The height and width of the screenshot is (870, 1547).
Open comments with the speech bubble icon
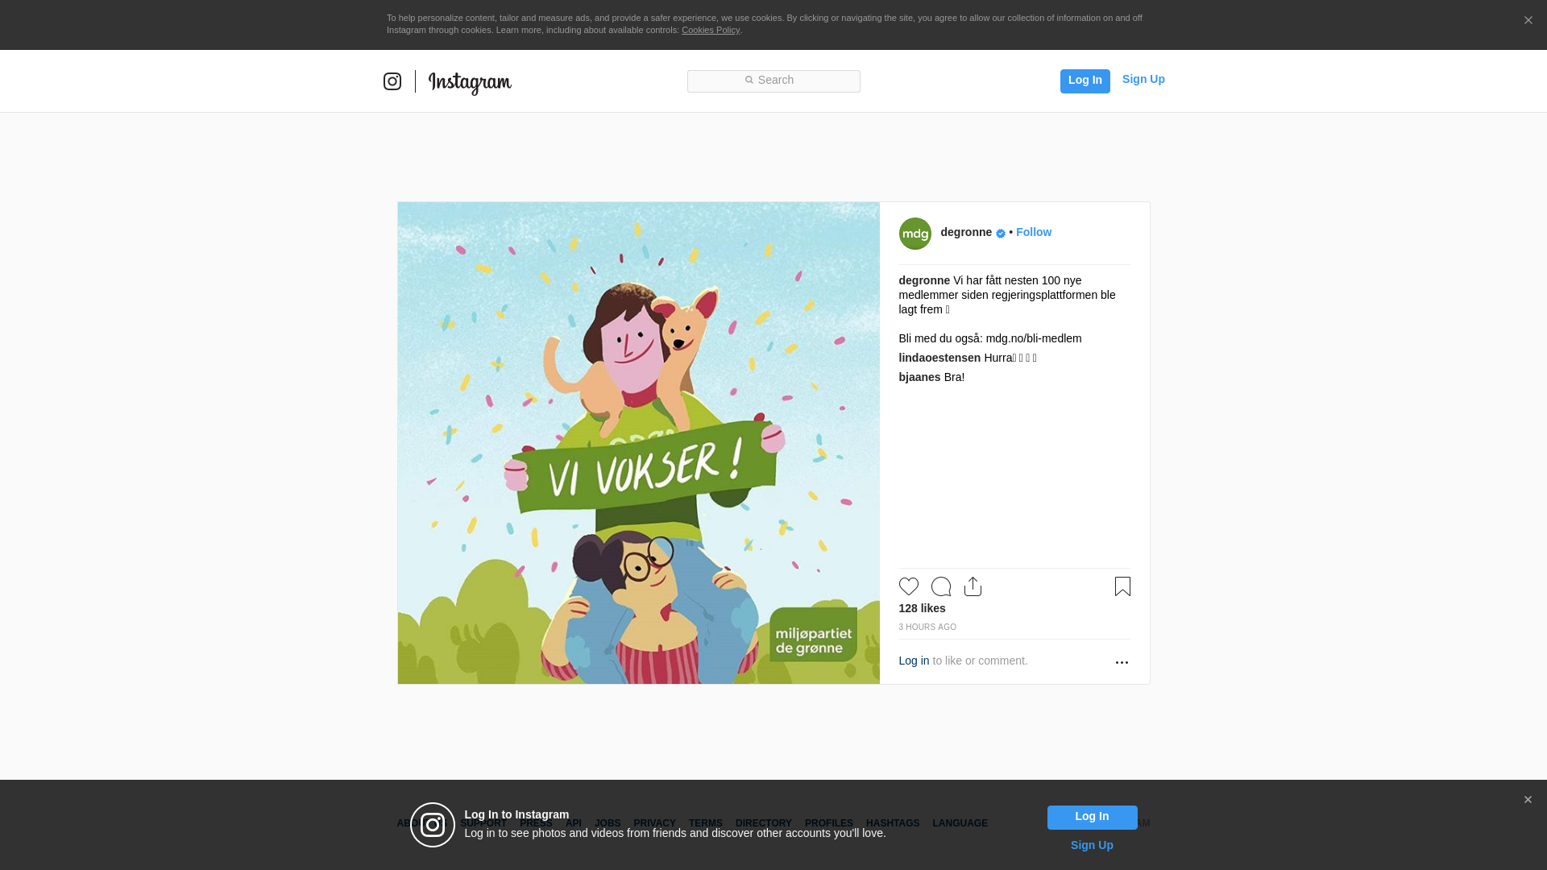(x=941, y=586)
